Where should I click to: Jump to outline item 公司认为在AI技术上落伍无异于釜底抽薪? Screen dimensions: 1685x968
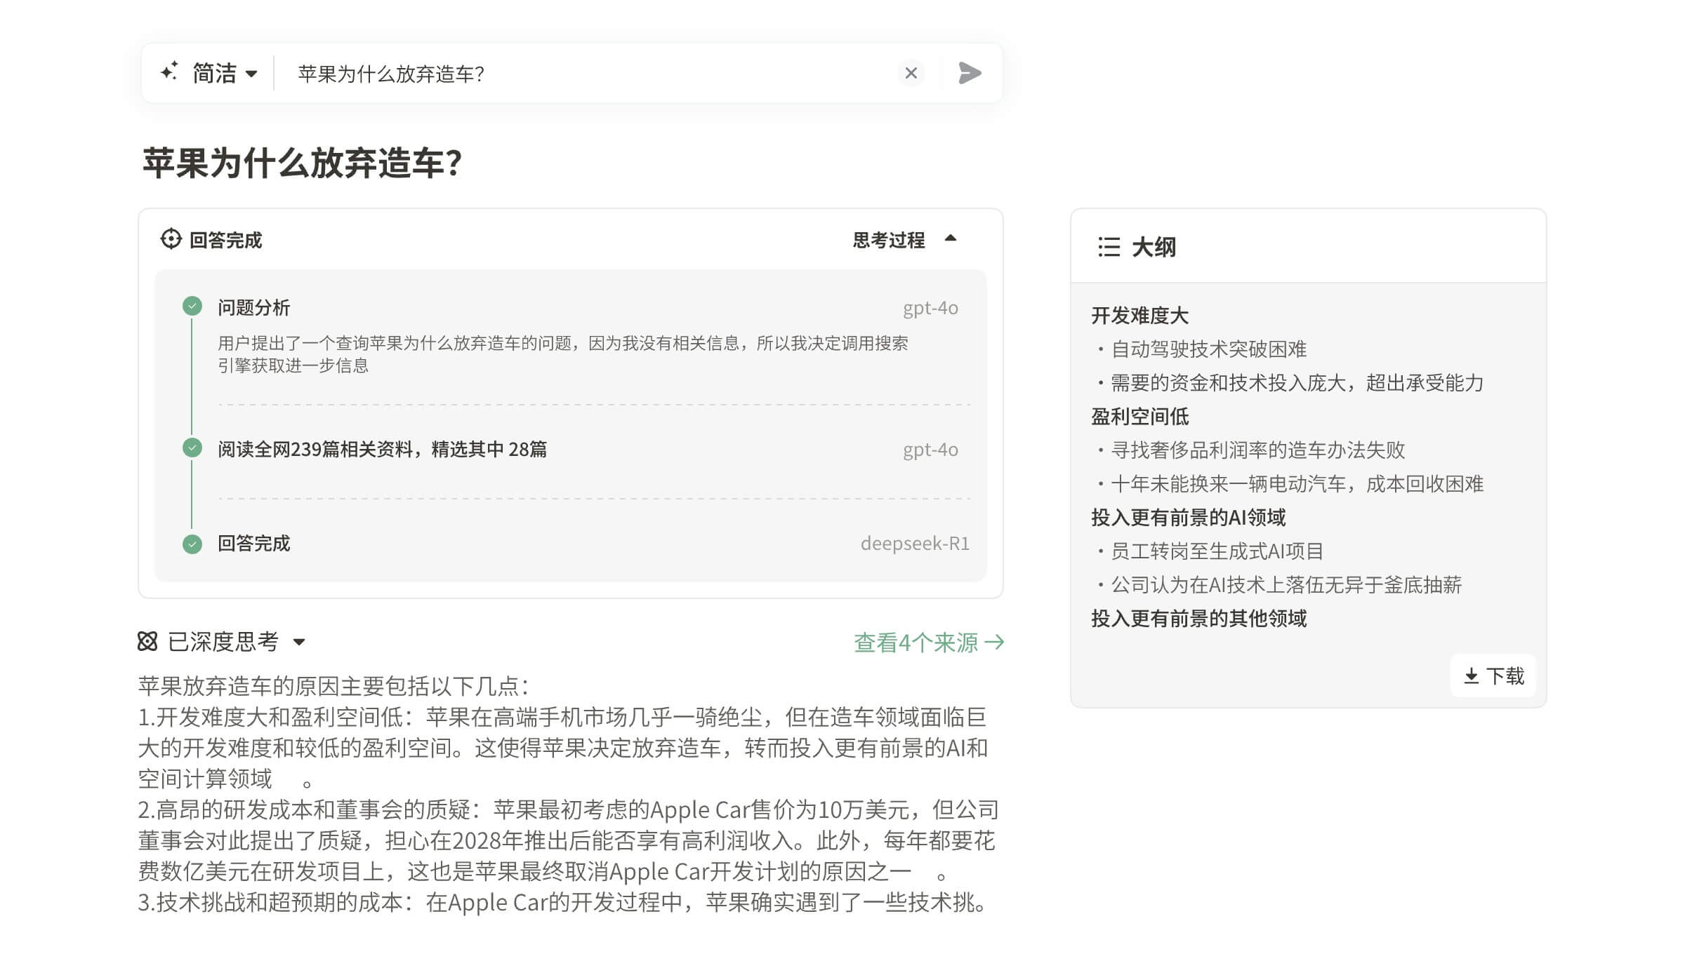click(1286, 585)
